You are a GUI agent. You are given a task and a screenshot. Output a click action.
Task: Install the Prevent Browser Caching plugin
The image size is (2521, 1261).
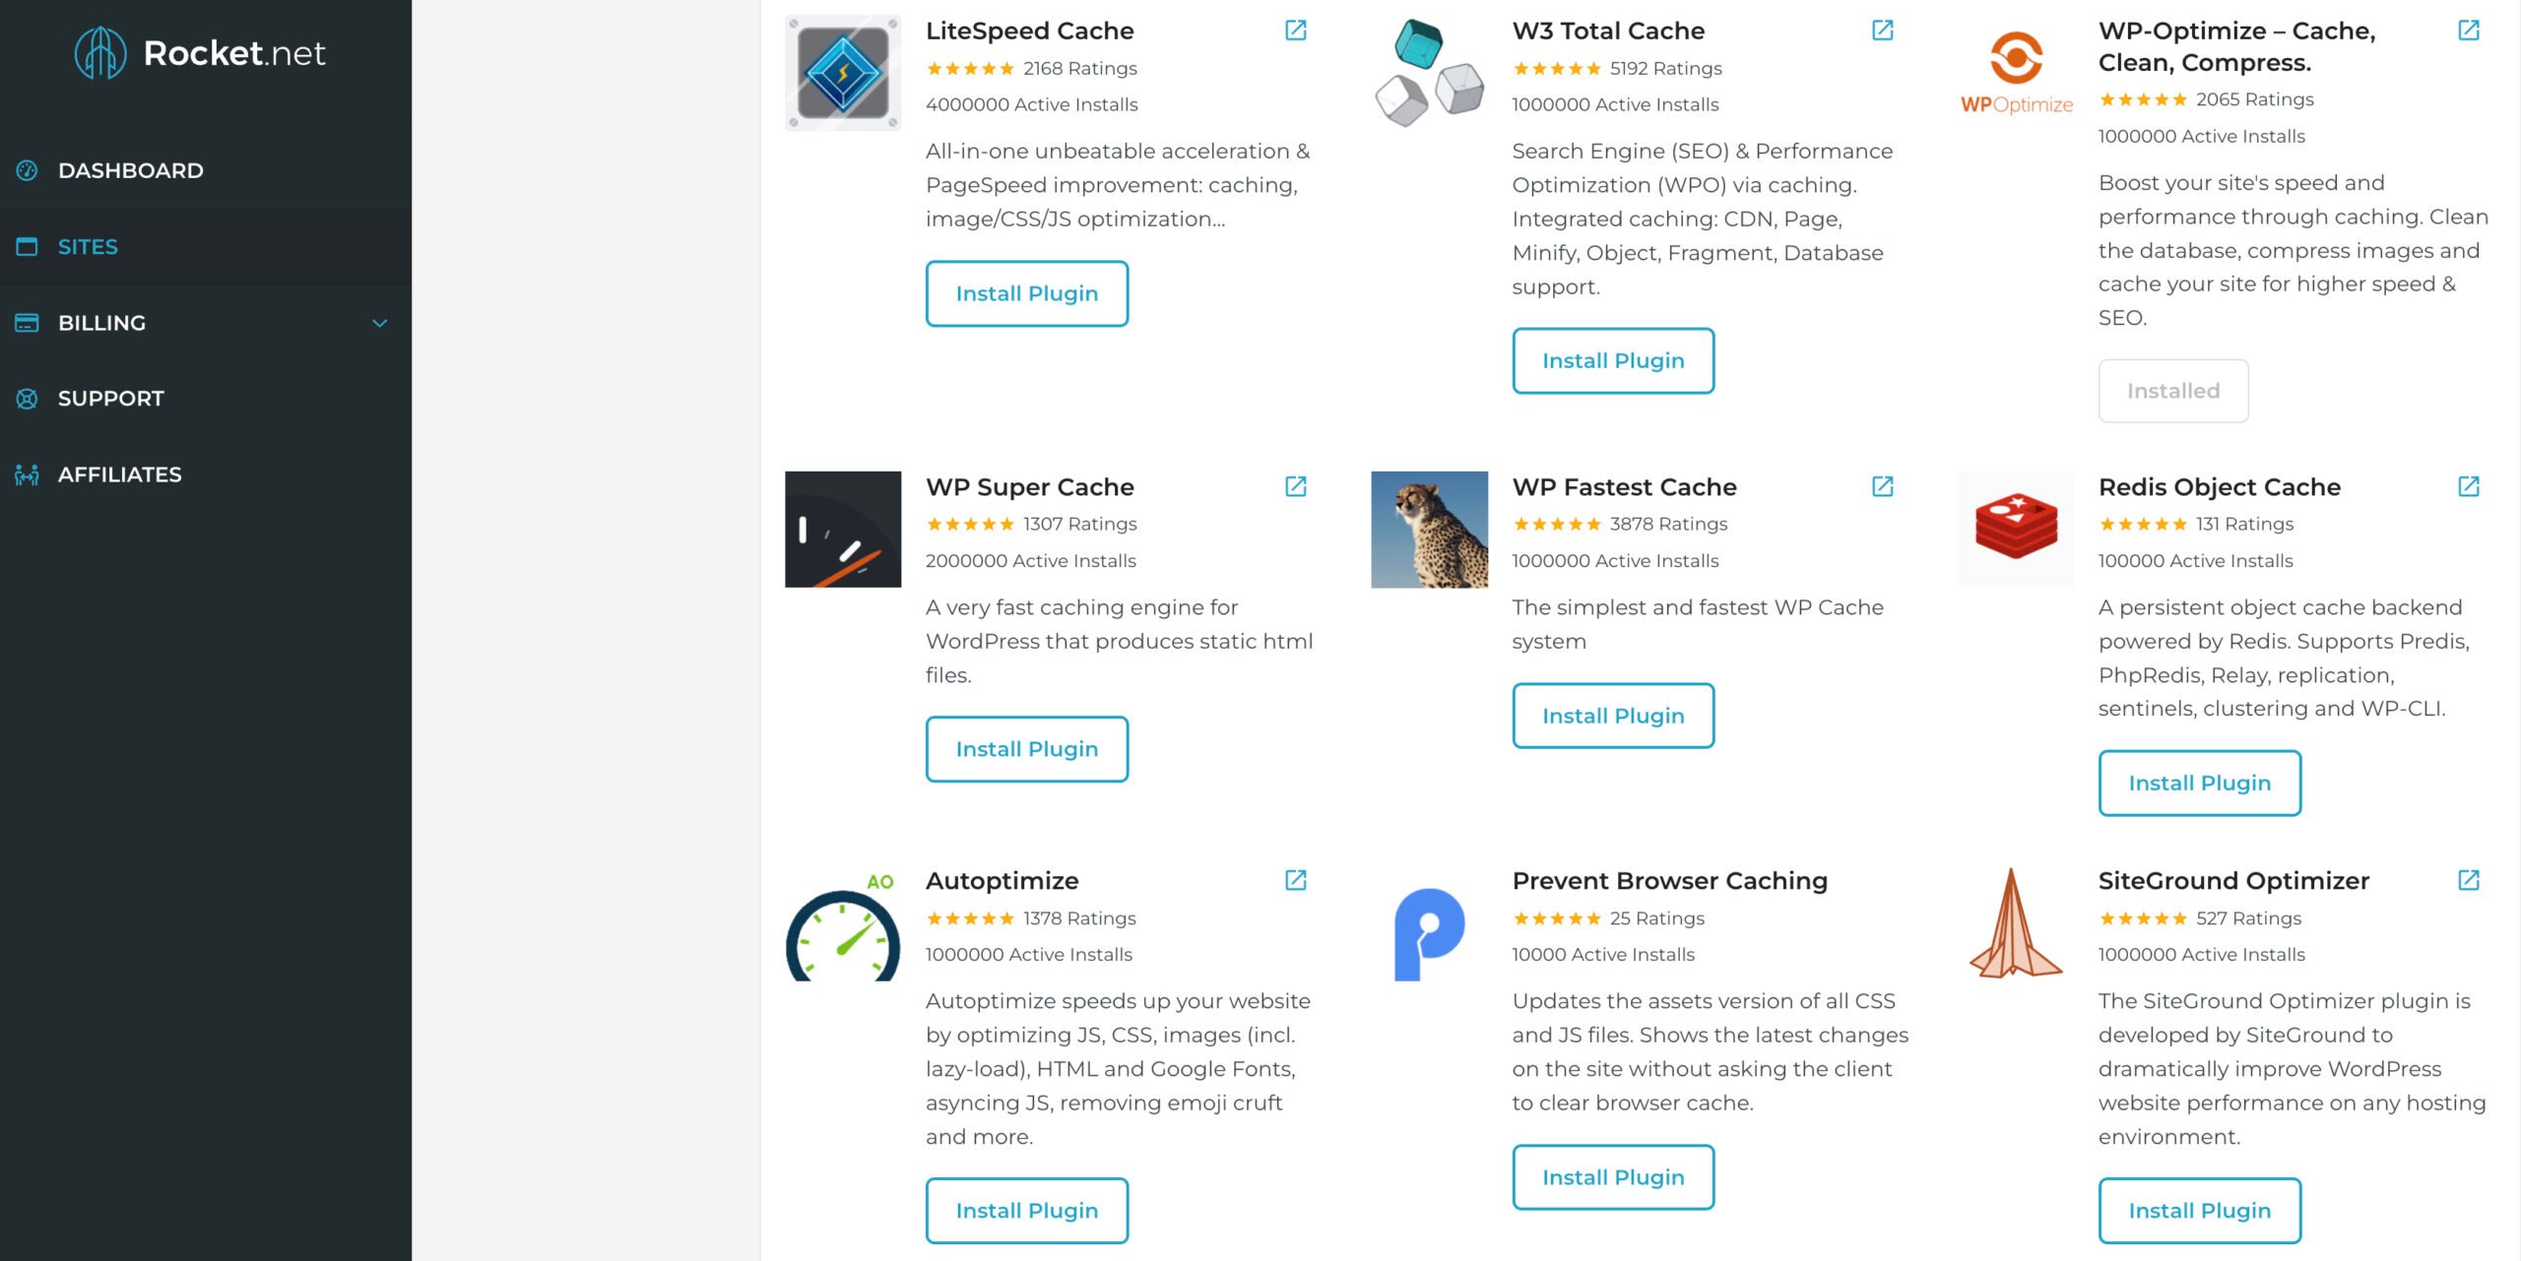(1613, 1177)
